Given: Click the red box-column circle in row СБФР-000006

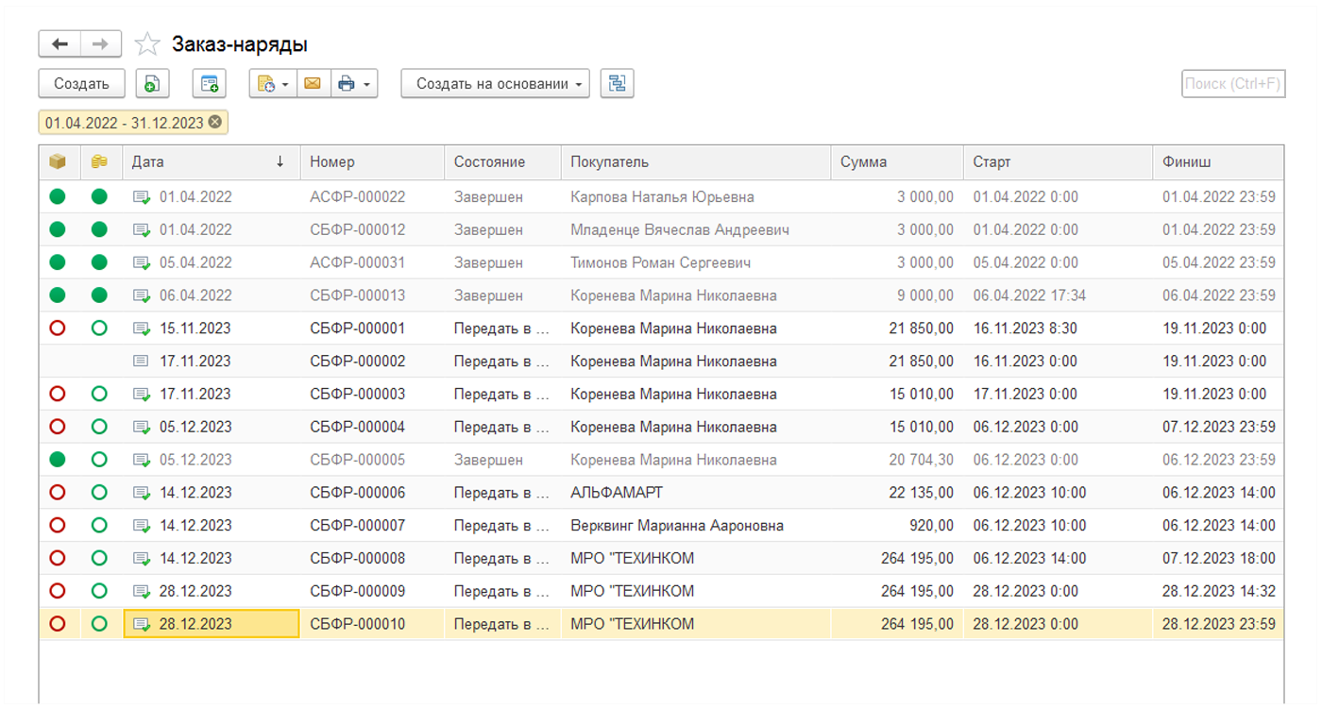Looking at the screenshot, I should (x=58, y=493).
